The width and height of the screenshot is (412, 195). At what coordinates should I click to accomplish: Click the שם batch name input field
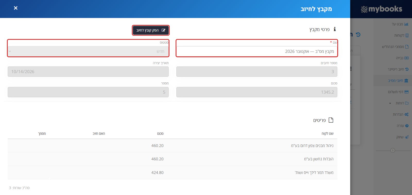pyautogui.click(x=257, y=51)
